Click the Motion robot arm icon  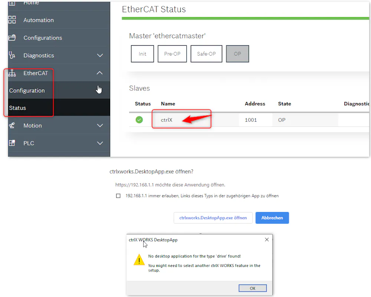click(12, 125)
